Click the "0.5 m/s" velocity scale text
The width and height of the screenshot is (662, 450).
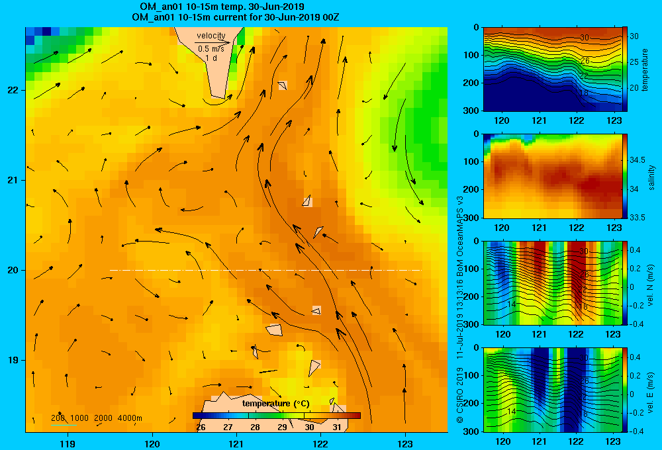pyautogui.click(x=211, y=49)
